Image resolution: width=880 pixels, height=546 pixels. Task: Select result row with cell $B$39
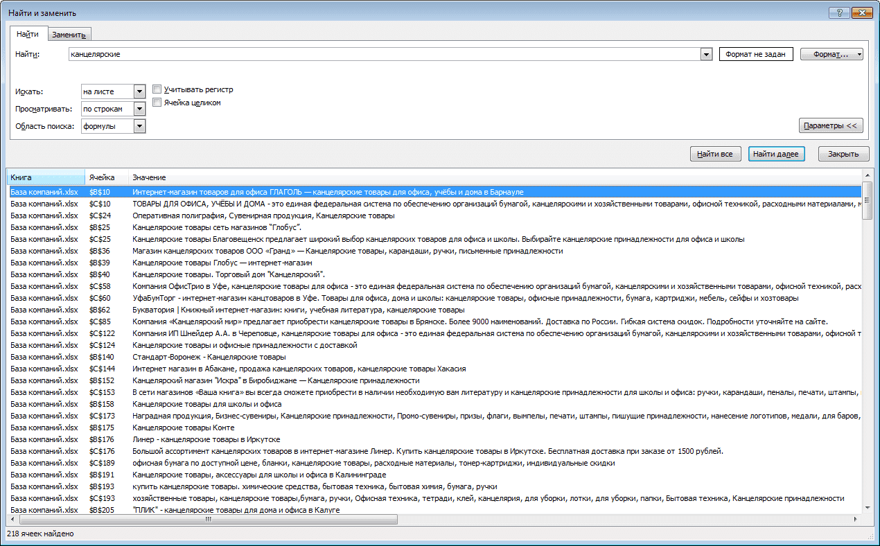pos(434,263)
